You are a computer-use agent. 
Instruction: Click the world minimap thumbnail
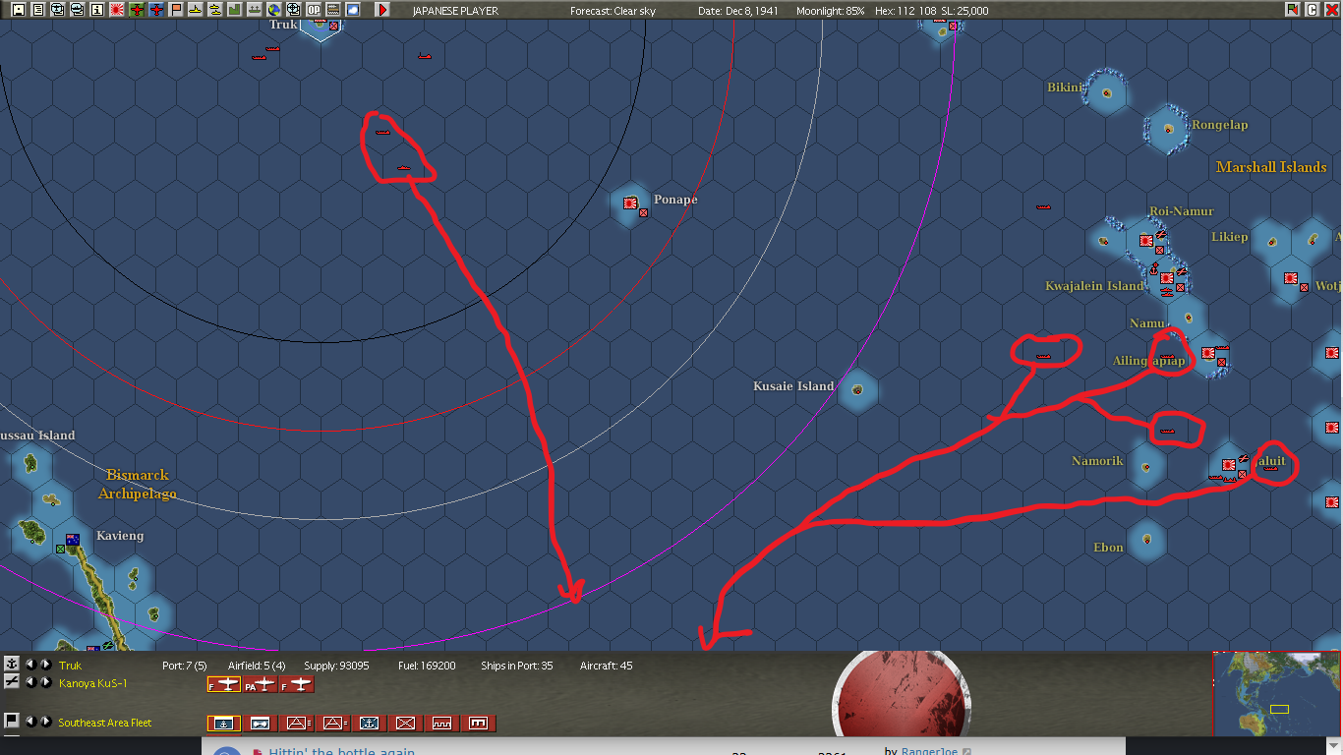1278,692
